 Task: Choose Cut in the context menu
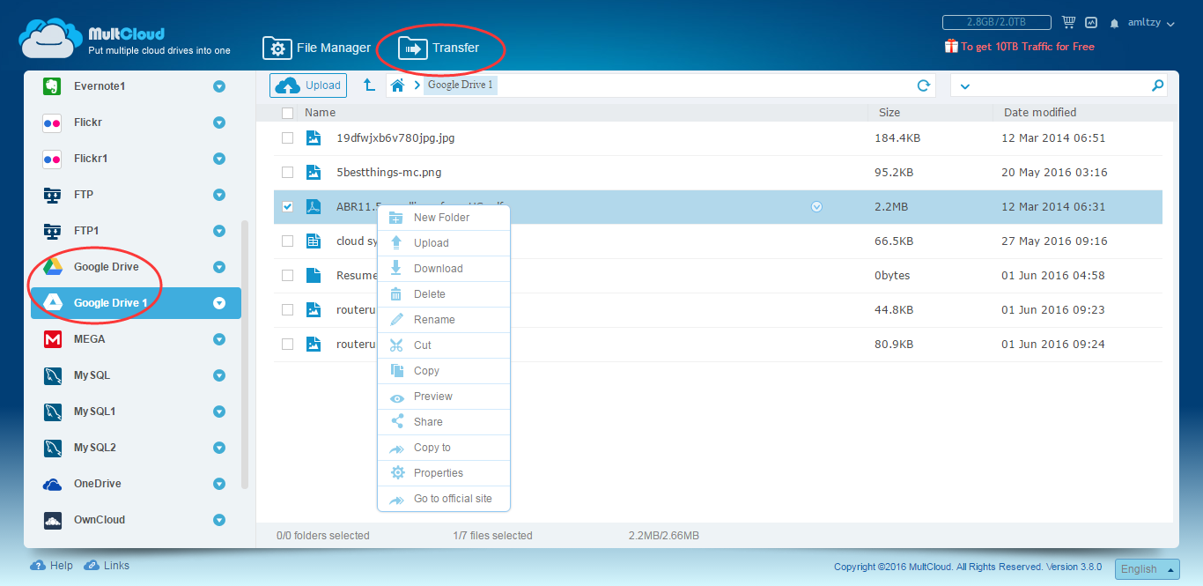tap(444, 345)
